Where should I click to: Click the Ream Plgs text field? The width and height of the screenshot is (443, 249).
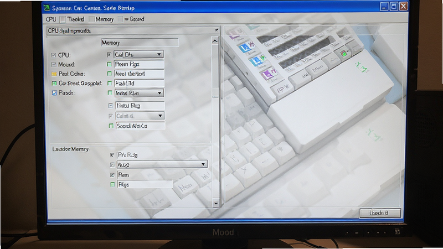(x=139, y=64)
